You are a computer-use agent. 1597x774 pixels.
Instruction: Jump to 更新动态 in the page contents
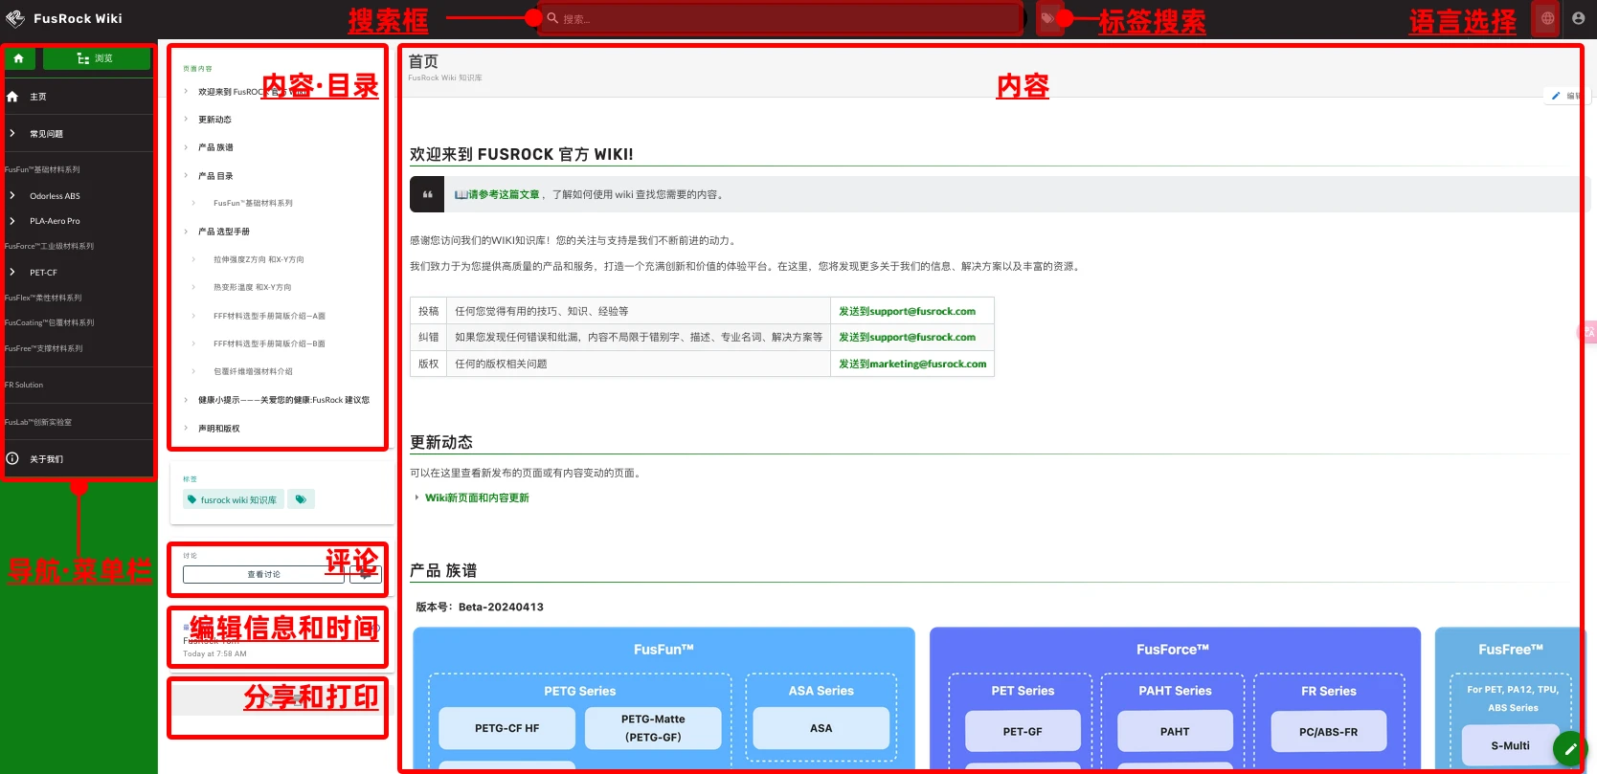(214, 120)
